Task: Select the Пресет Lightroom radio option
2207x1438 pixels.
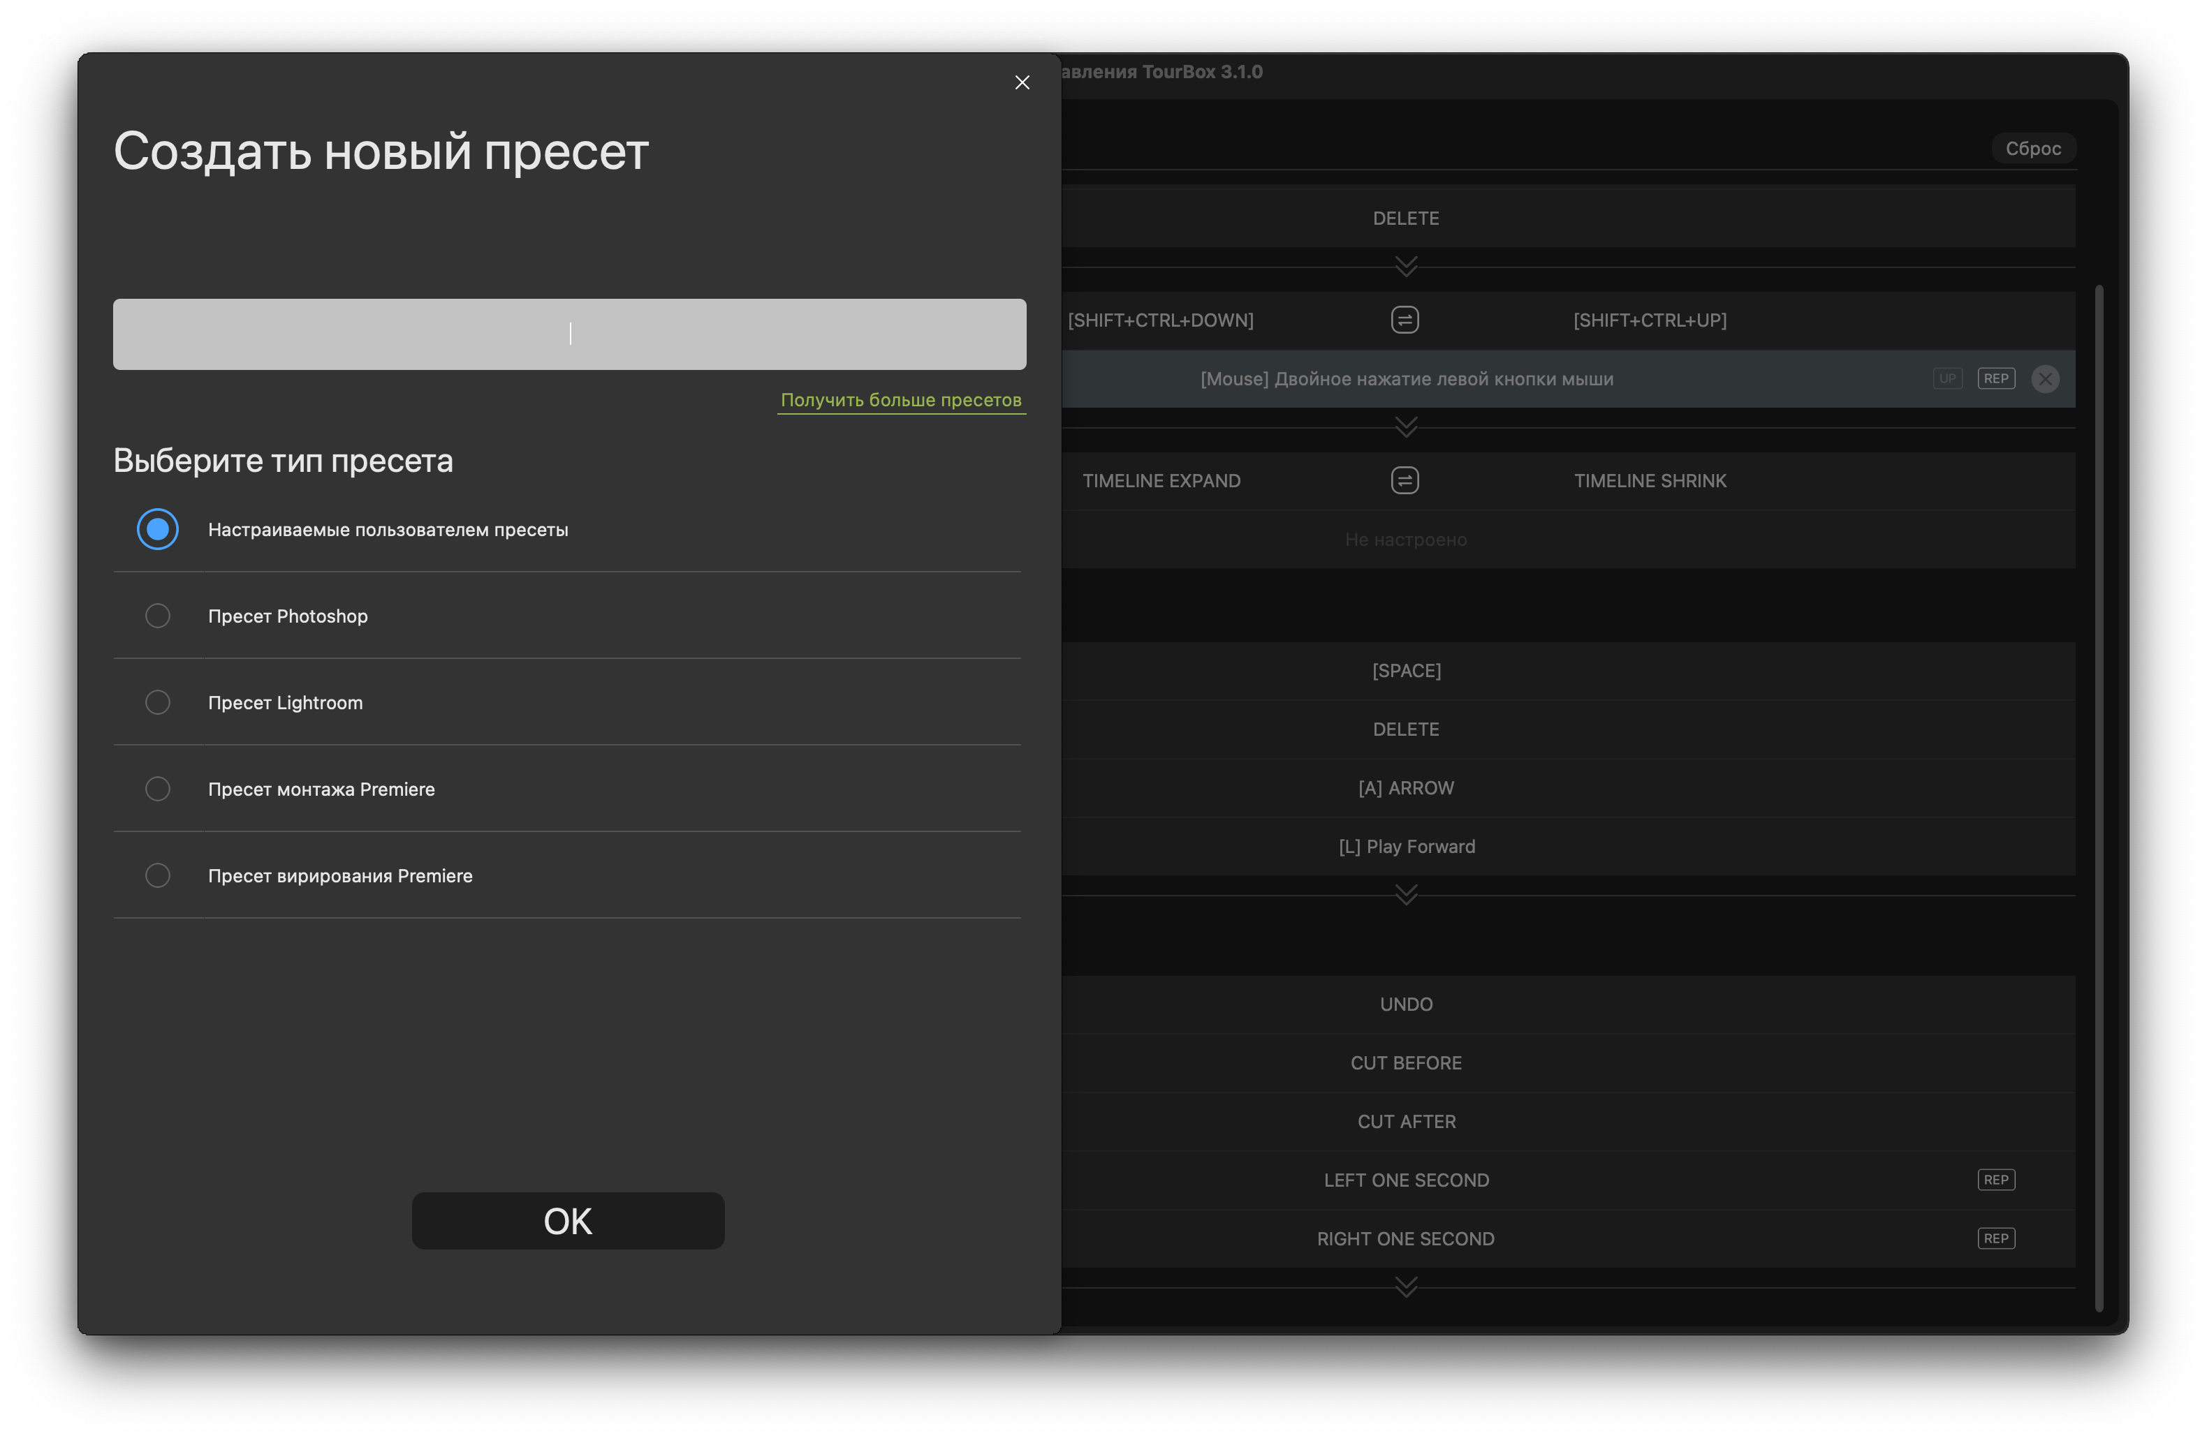Action: click(158, 702)
